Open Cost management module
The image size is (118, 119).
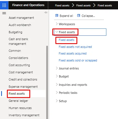pos(21,72)
